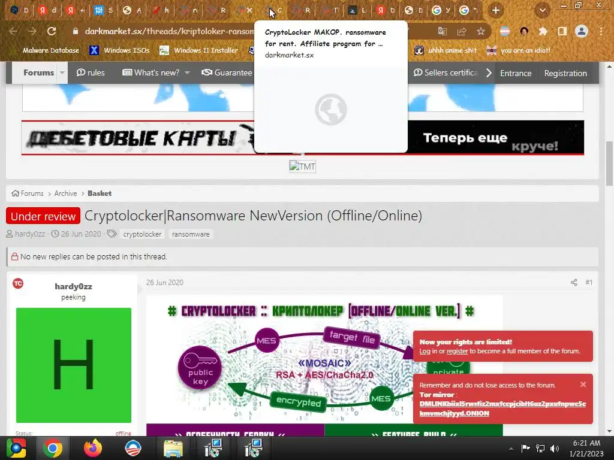This screenshot has width=614, height=460.
Task: Open the hardy0zz profile name in post
Action: (x=73, y=286)
